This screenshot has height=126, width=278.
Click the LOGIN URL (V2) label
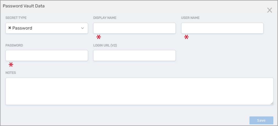pyautogui.click(x=105, y=45)
